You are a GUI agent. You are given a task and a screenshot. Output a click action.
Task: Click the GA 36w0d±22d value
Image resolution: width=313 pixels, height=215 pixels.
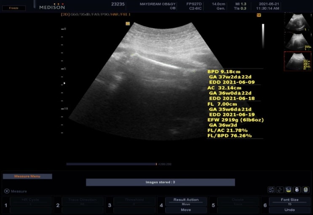230,93
